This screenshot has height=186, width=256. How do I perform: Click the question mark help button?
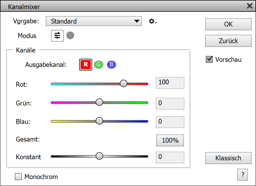tap(243, 175)
